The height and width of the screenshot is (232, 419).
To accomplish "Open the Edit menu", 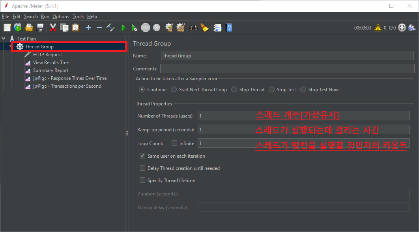I will coord(17,17).
